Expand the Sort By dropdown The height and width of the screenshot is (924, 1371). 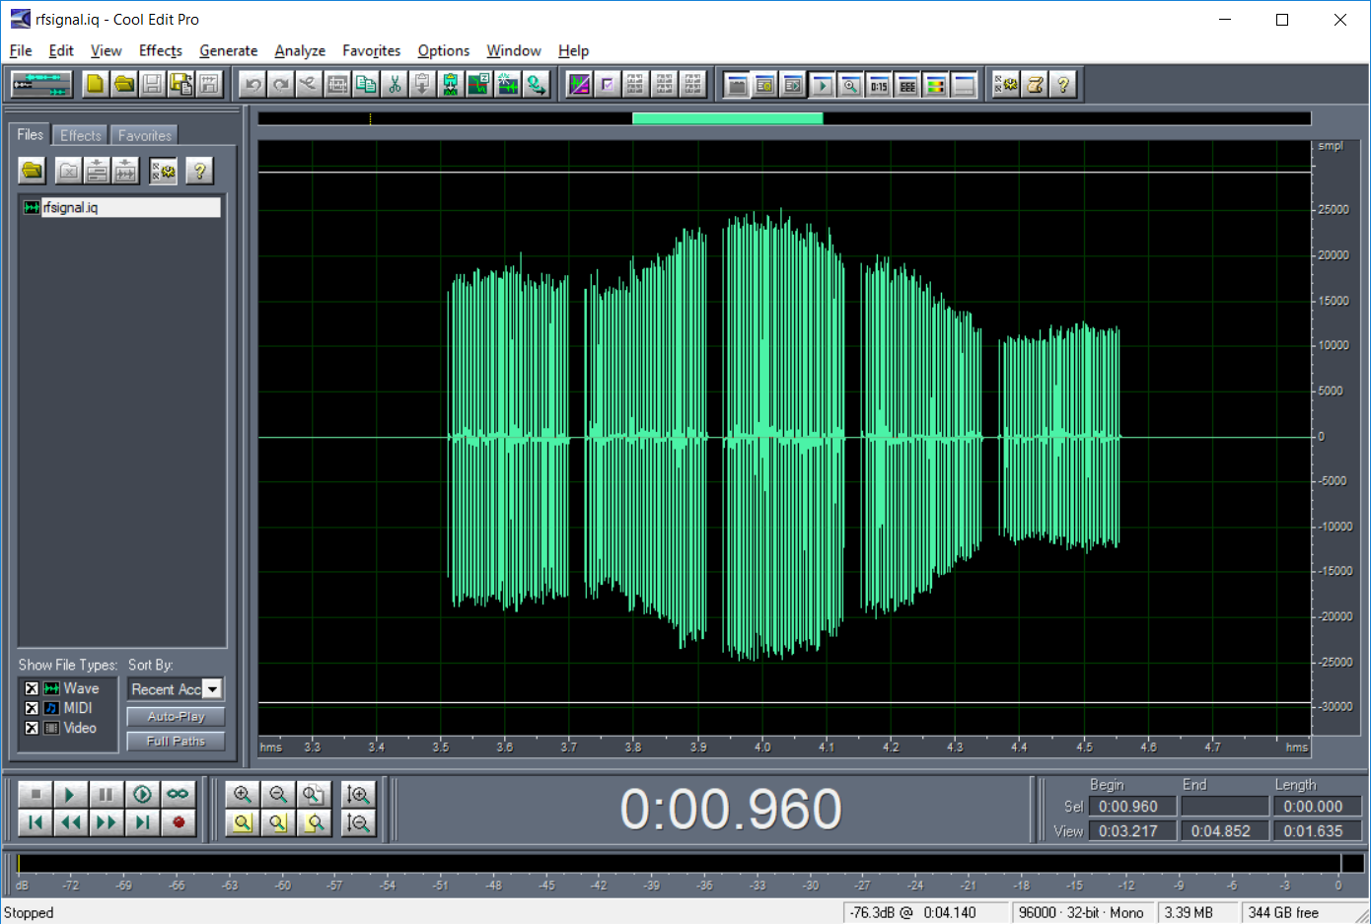coord(212,689)
